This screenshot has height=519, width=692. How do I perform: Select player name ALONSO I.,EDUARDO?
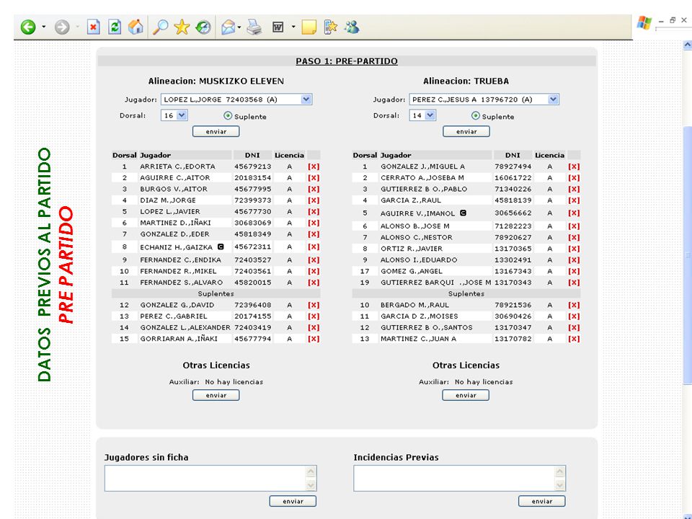click(419, 260)
